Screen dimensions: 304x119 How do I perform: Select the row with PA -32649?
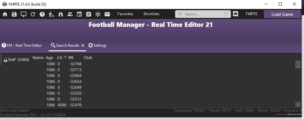tap(163, 87)
